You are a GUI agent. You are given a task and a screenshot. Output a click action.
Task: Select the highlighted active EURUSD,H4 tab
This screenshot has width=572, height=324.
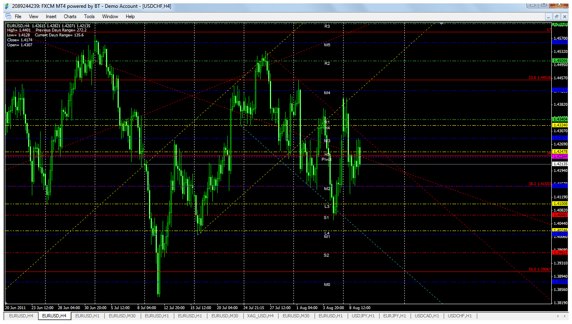(55, 316)
